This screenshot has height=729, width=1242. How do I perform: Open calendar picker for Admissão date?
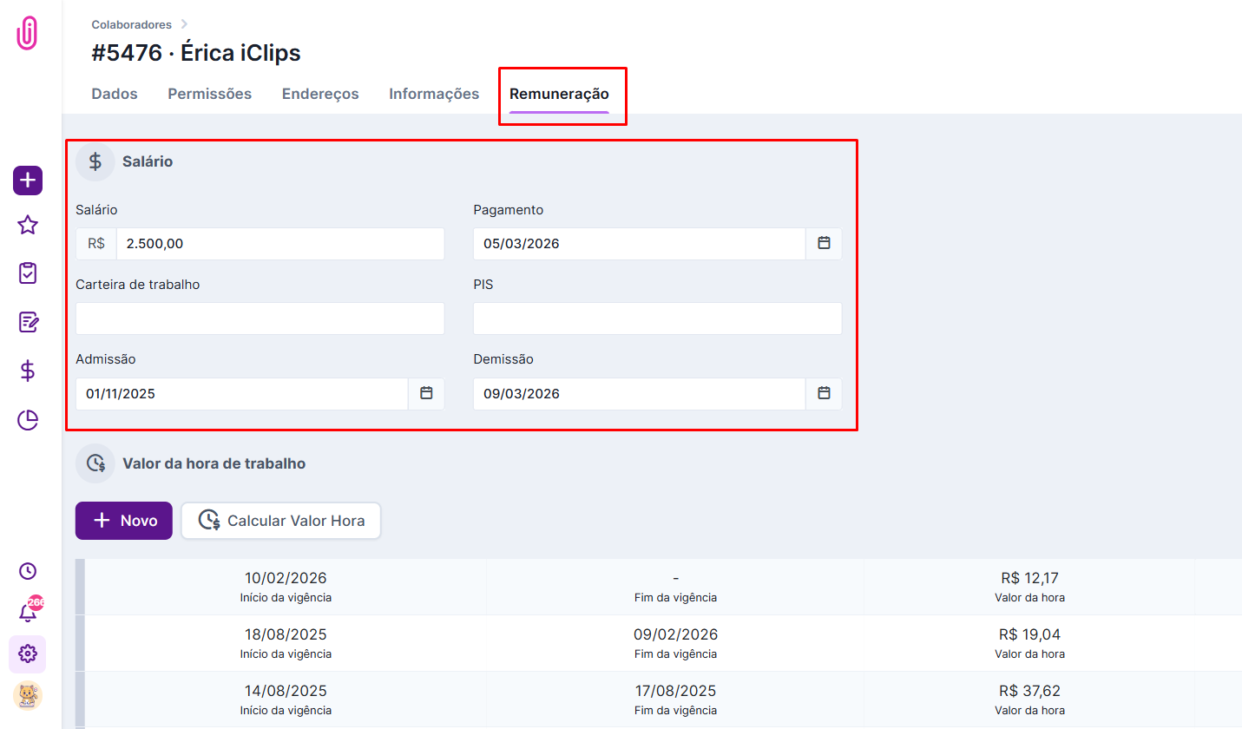(426, 394)
